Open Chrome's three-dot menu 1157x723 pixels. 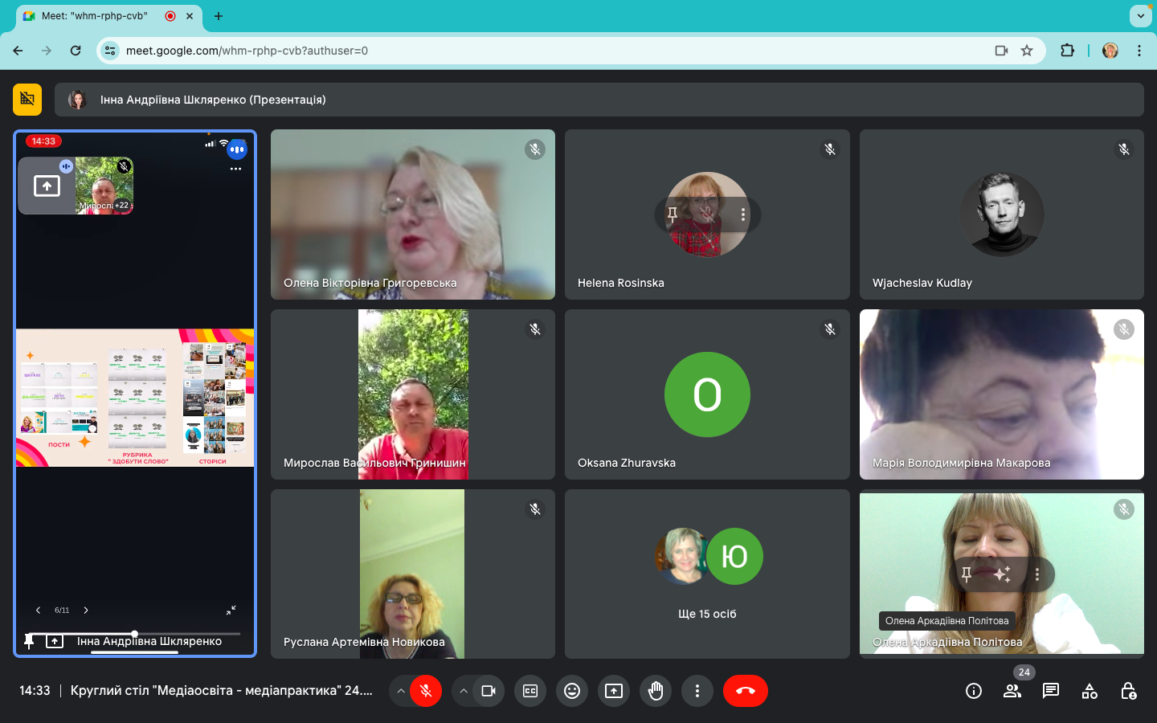point(1139,51)
